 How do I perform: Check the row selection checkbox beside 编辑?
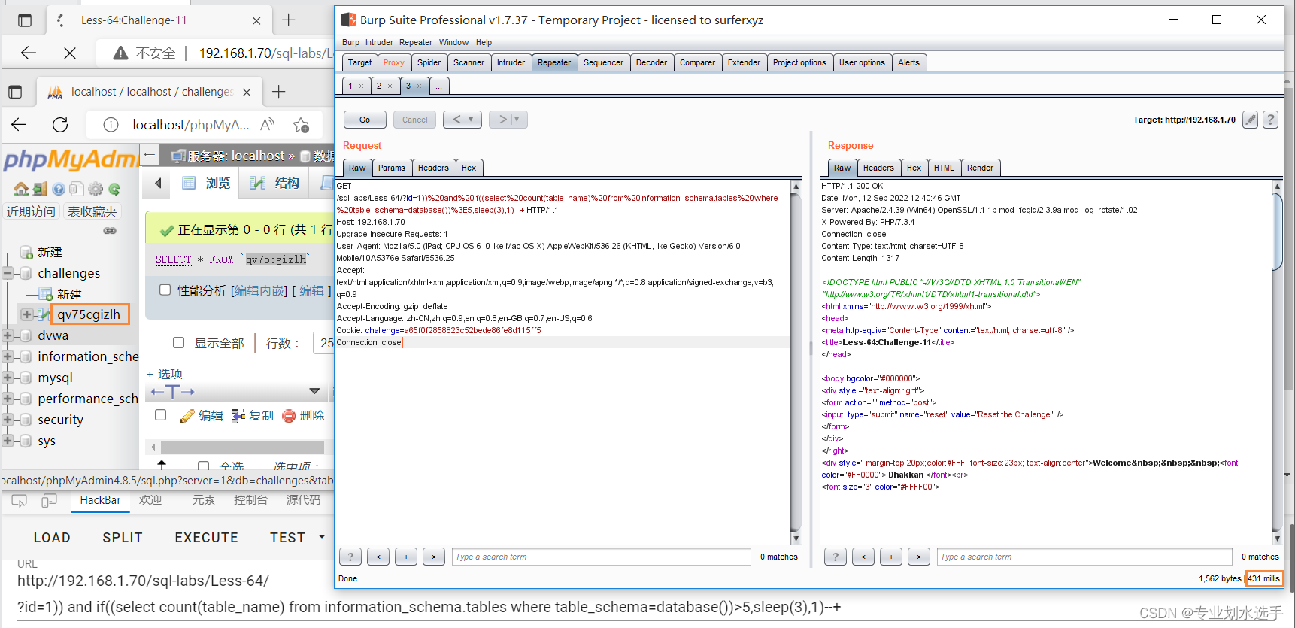click(x=160, y=414)
